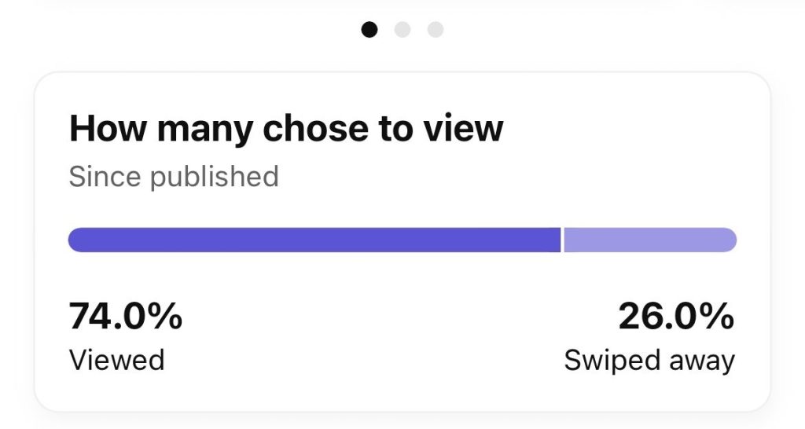Click the 26.0% swiped away figure
Viewport: 805px width, 429px height.
tap(676, 316)
